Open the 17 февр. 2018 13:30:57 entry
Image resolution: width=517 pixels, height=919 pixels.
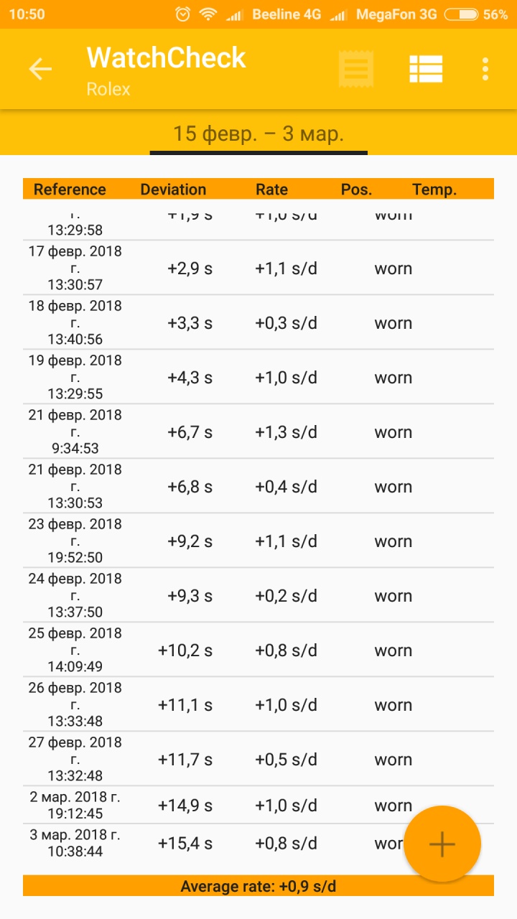[258, 269]
